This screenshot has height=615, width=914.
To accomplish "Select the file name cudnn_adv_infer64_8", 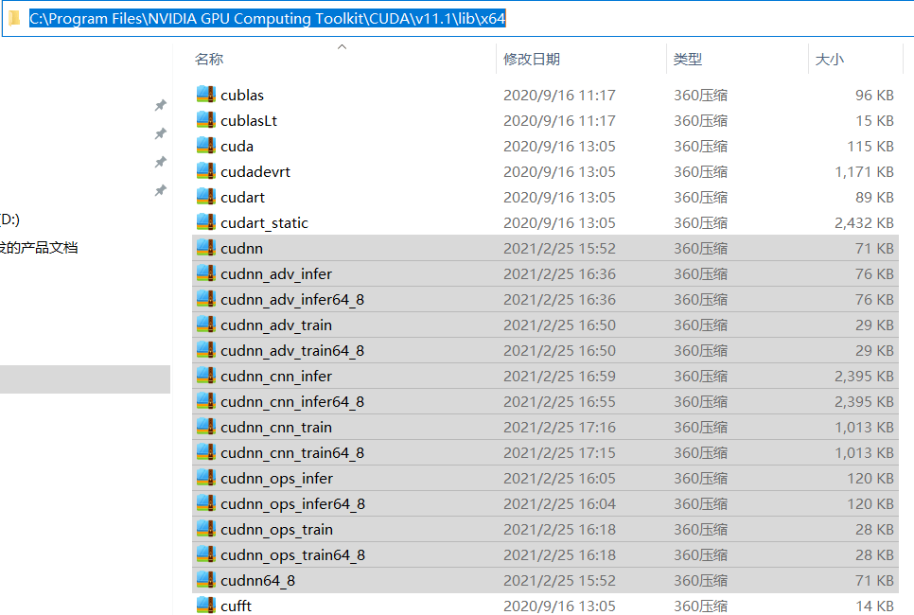I will [x=292, y=300].
